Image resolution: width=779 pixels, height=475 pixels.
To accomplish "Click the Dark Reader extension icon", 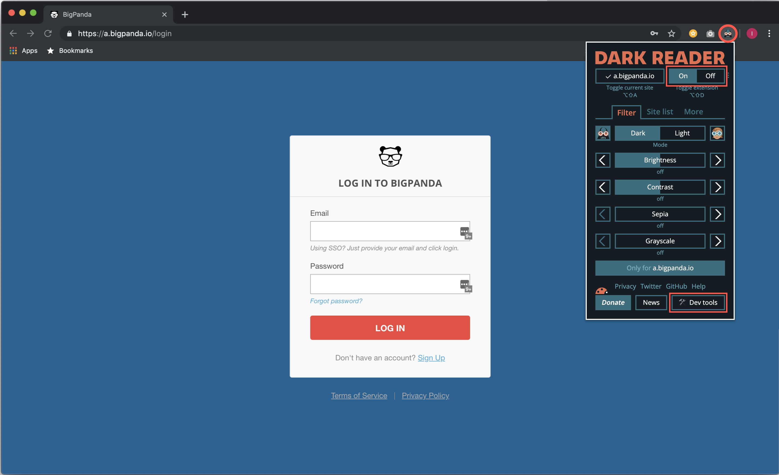I will click(x=727, y=33).
